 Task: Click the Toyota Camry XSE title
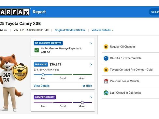point(20,23)
